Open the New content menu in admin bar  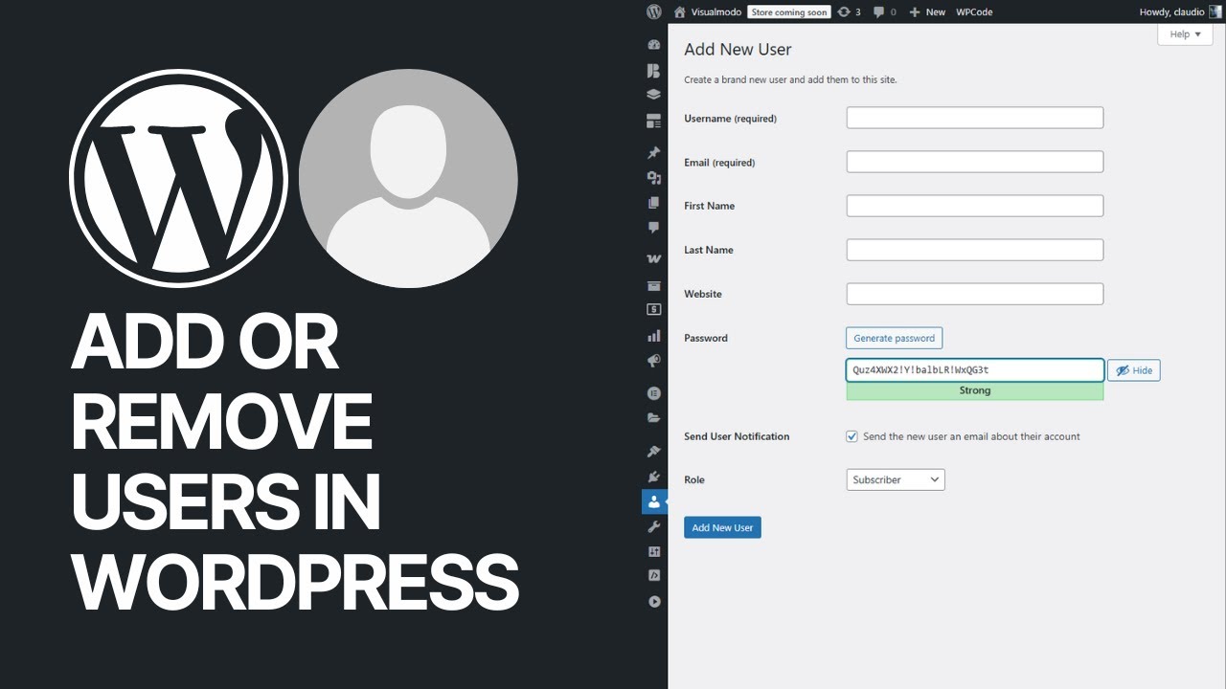pos(927,11)
